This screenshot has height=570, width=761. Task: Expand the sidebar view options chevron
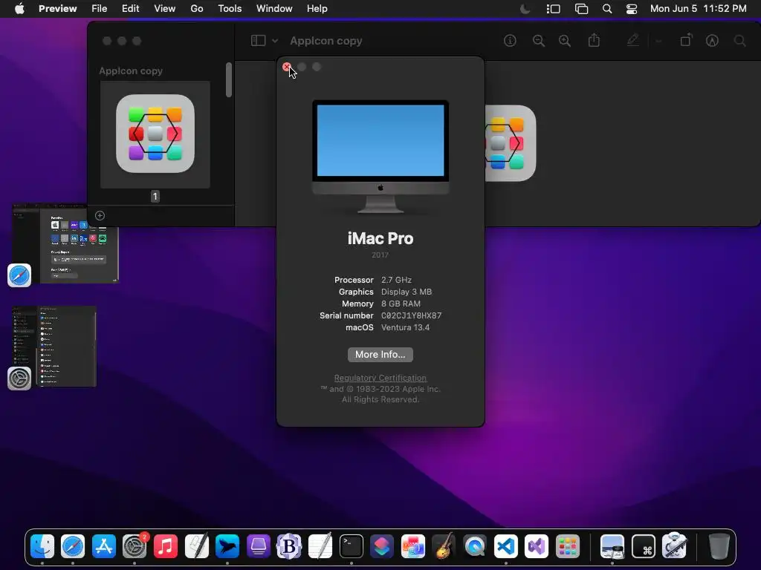click(275, 41)
